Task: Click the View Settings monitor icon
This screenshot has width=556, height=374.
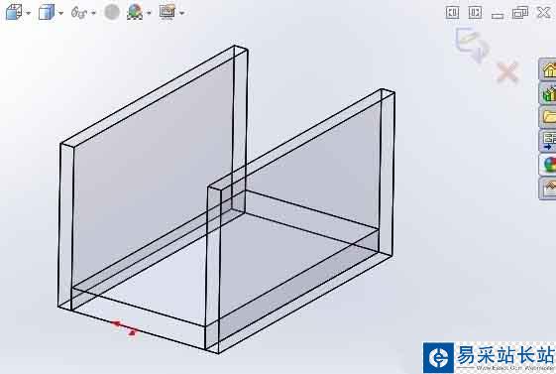Action: pyautogui.click(x=167, y=12)
